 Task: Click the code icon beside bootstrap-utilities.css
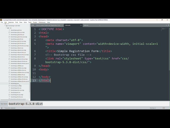(x=9, y=66)
